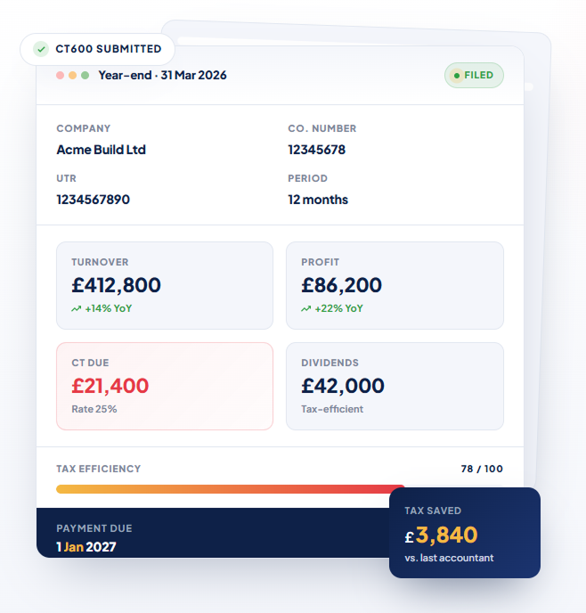Click the FILED status badge
586x613 pixels.
474,75
